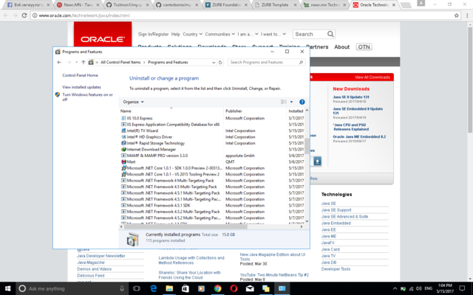Viewport: 473px width, 295px height.
Task: Expand the Organize dropdown
Action: 133,102
